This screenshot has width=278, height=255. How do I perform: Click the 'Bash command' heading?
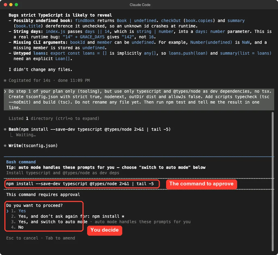[x=21, y=162]
